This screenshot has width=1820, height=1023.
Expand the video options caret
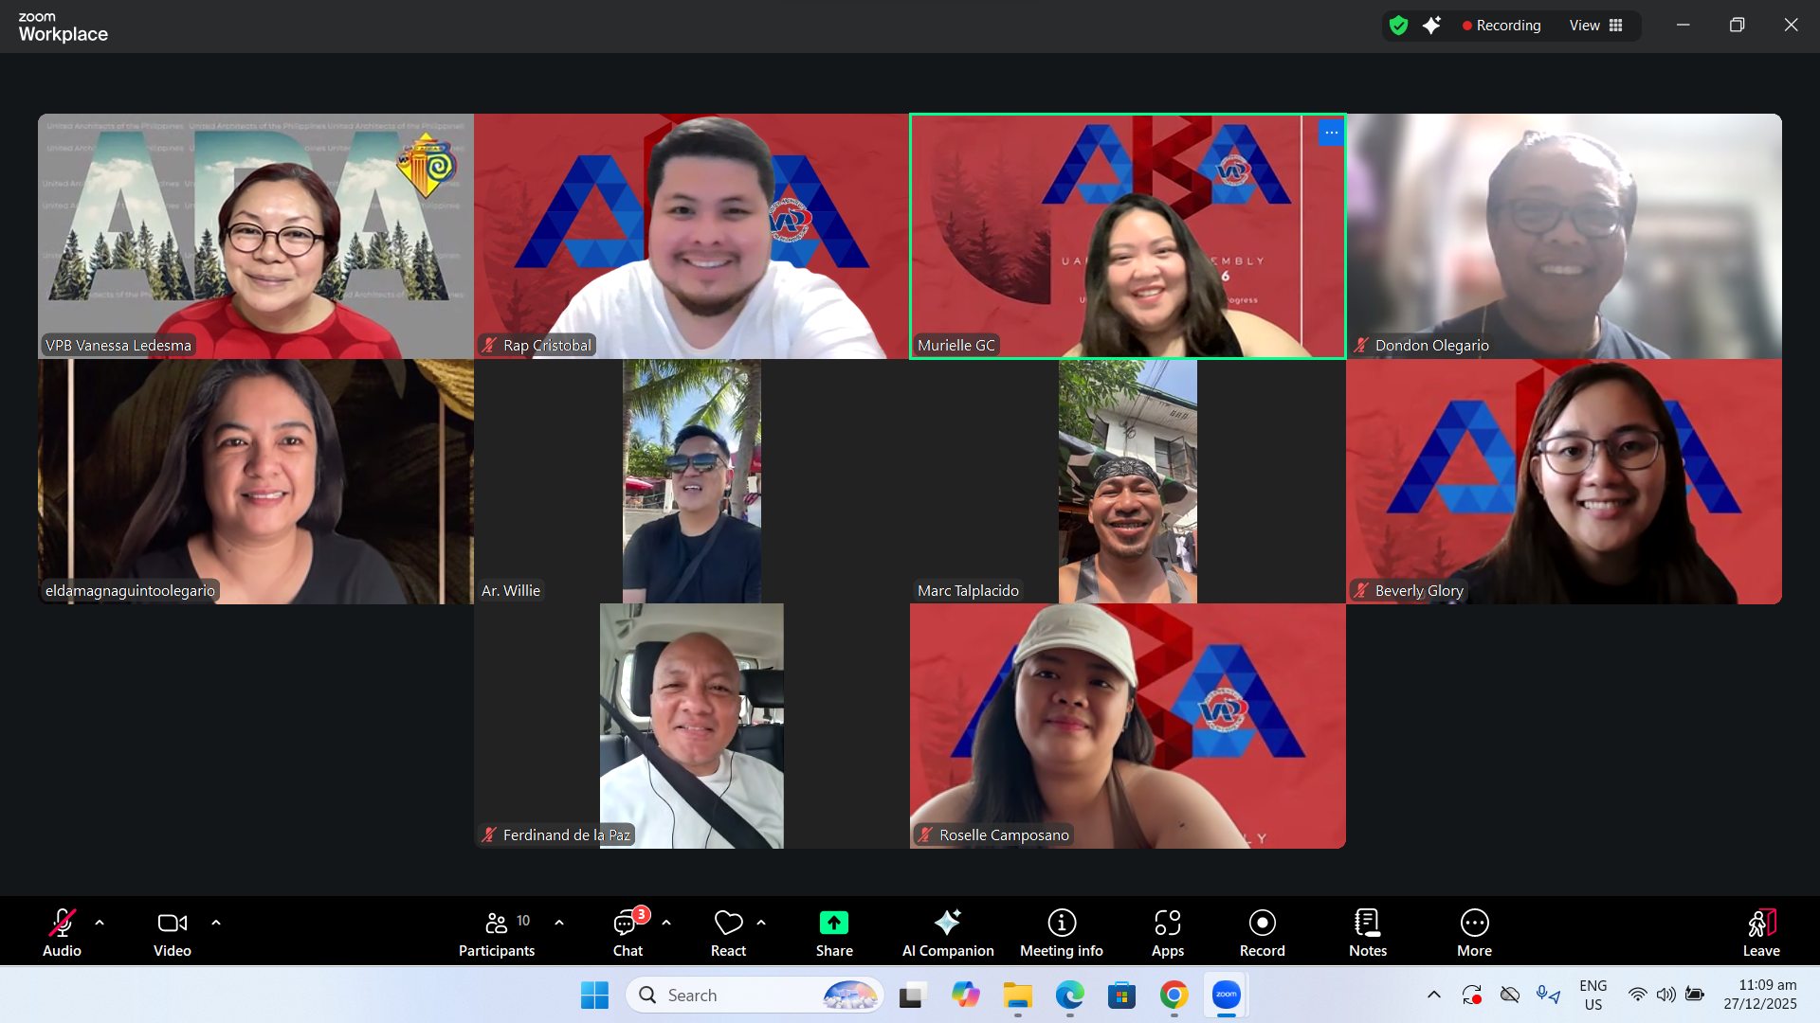216,923
